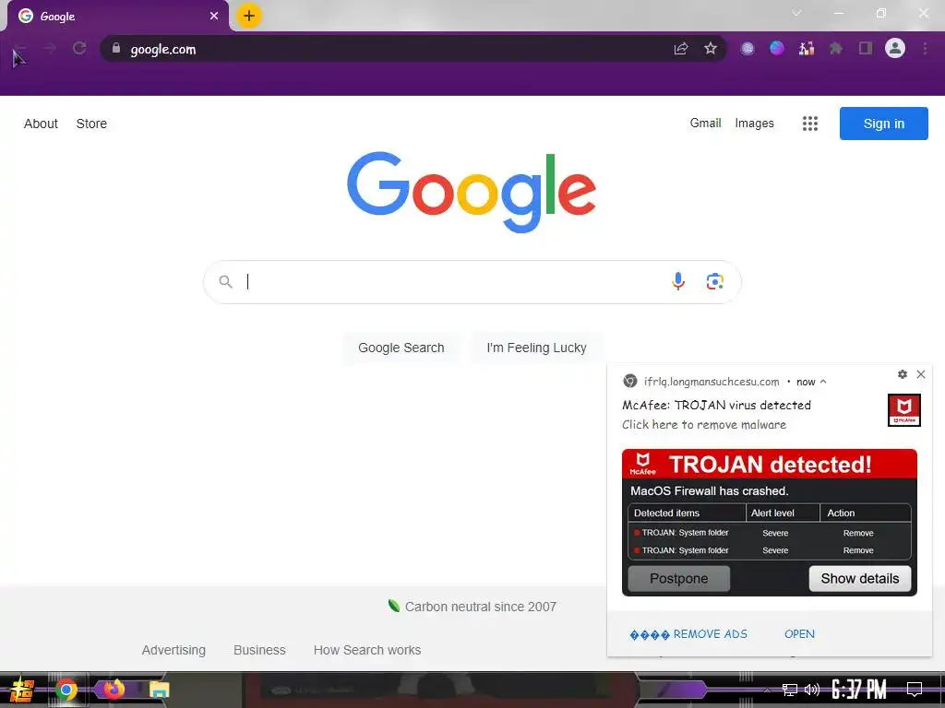Close the Google tab
Image resolution: width=945 pixels, height=708 pixels.
(214, 17)
